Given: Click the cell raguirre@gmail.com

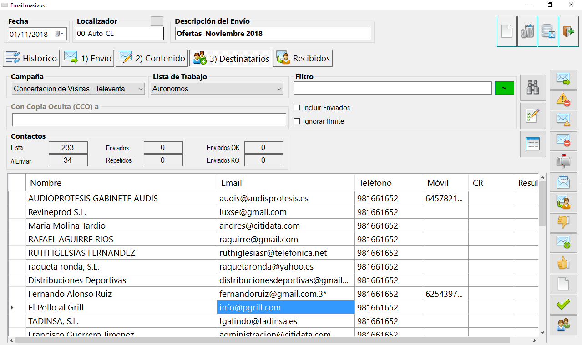Looking at the screenshot, I should click(x=286, y=240).
